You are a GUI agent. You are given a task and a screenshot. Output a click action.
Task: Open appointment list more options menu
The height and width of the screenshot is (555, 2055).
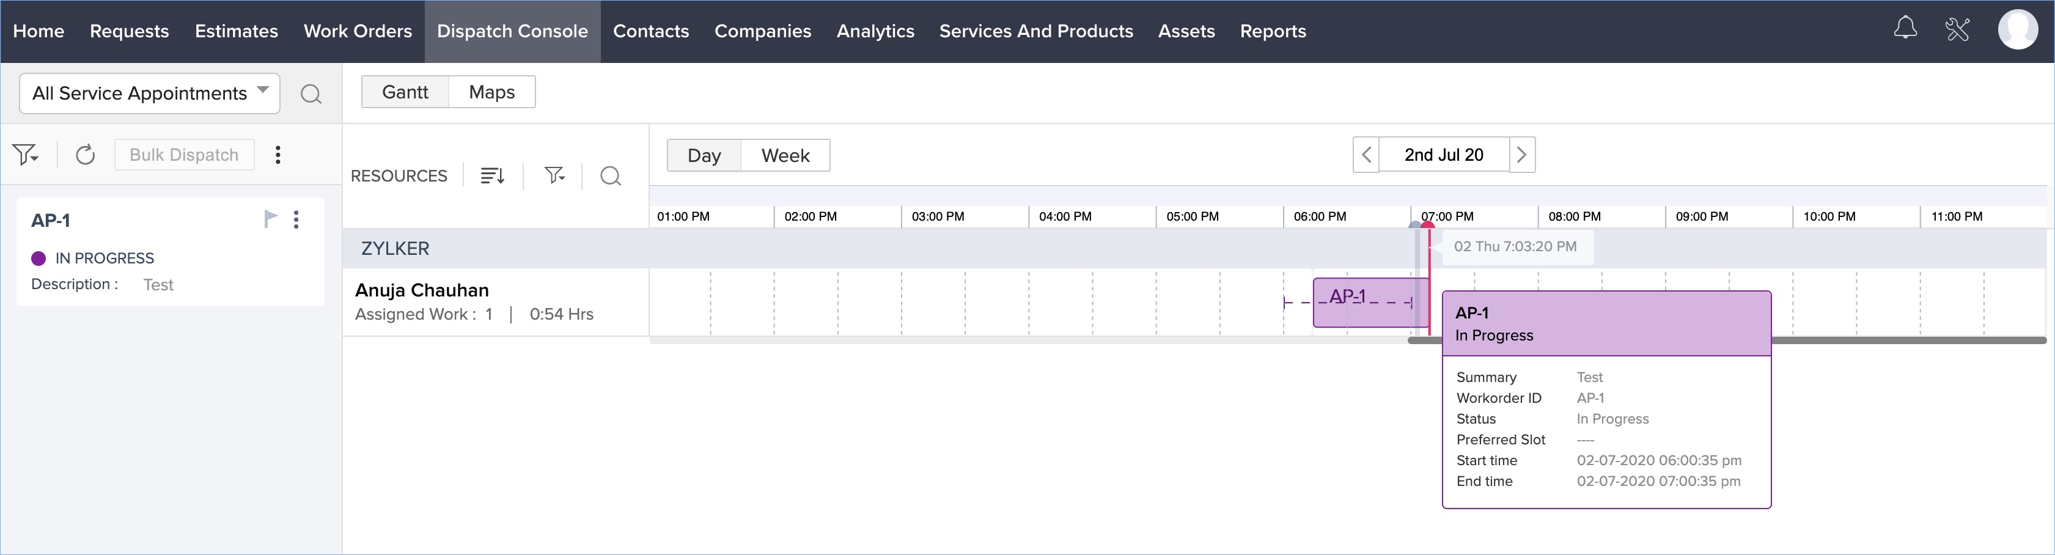(x=278, y=155)
